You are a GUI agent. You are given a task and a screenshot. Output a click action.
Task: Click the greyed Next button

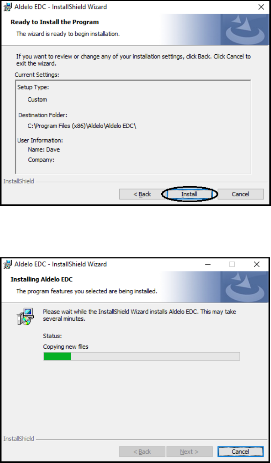189,451
